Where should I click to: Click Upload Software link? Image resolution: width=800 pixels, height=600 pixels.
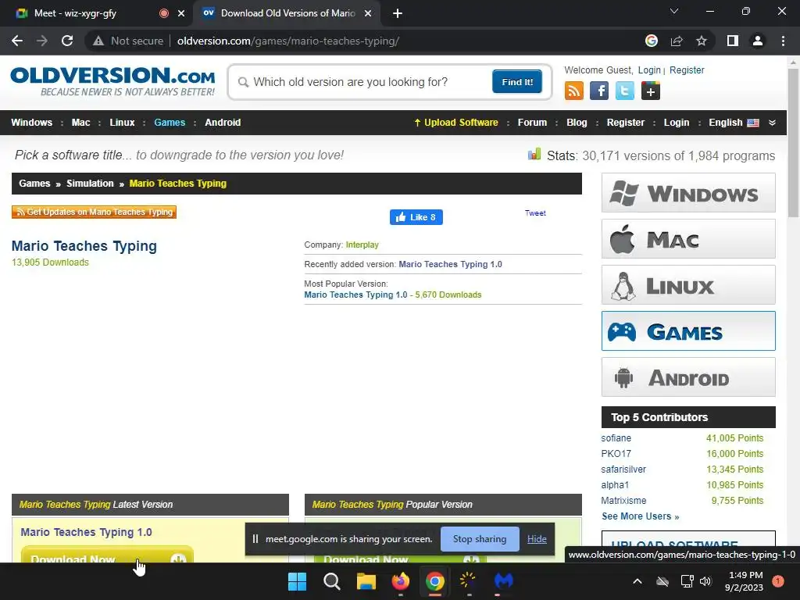pos(455,123)
